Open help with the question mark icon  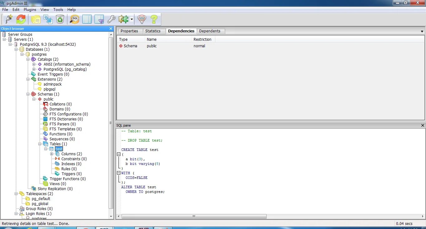(154, 19)
